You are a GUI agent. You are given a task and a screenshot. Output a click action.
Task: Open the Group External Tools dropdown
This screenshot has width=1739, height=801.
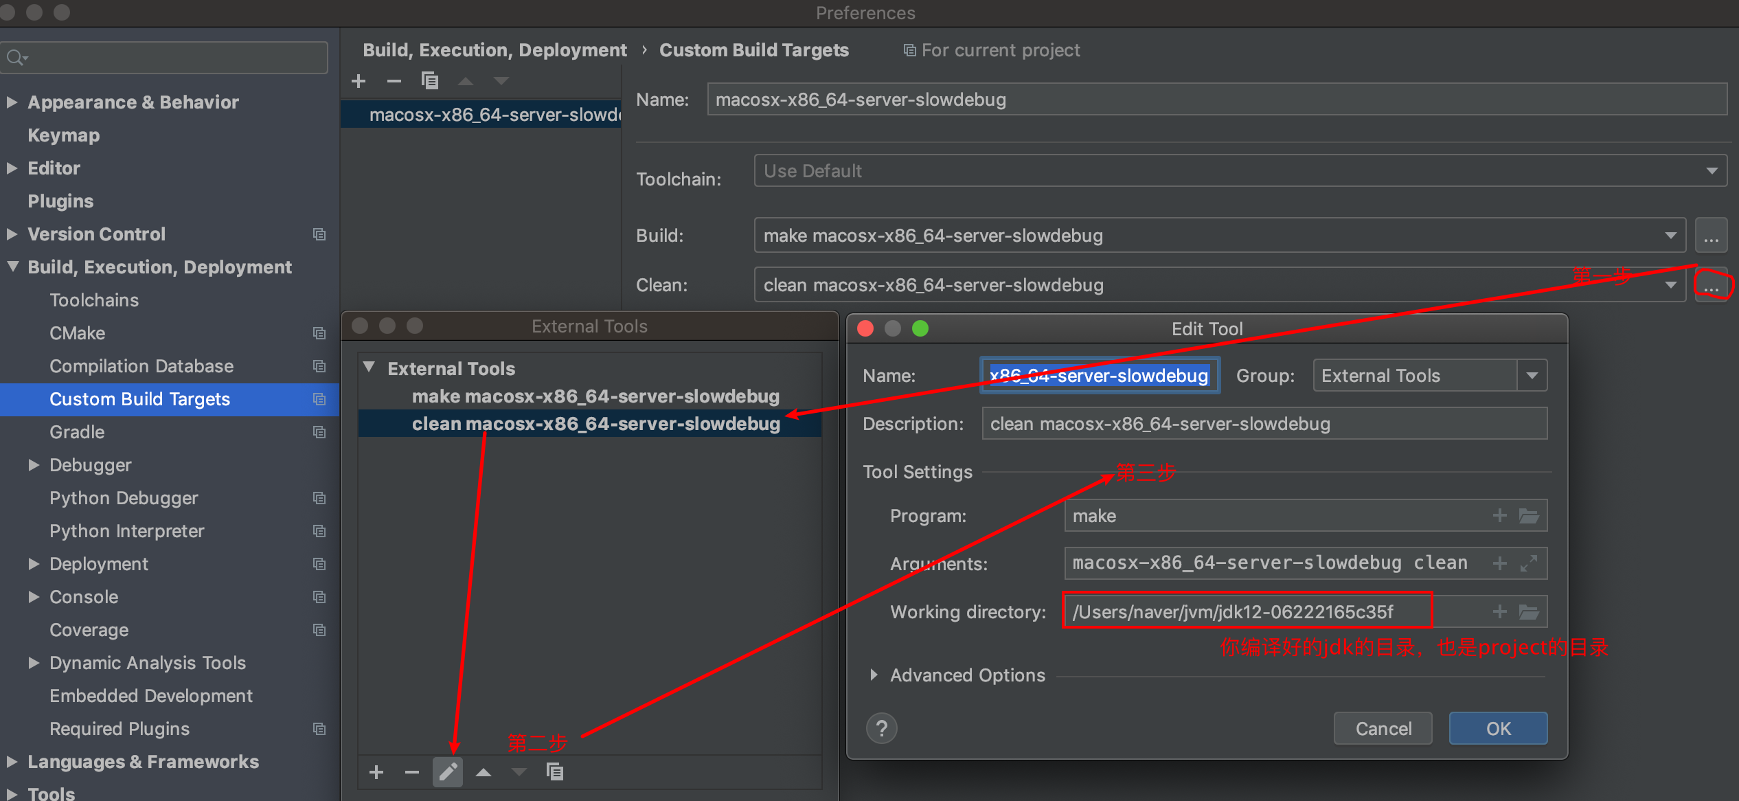pos(1532,376)
